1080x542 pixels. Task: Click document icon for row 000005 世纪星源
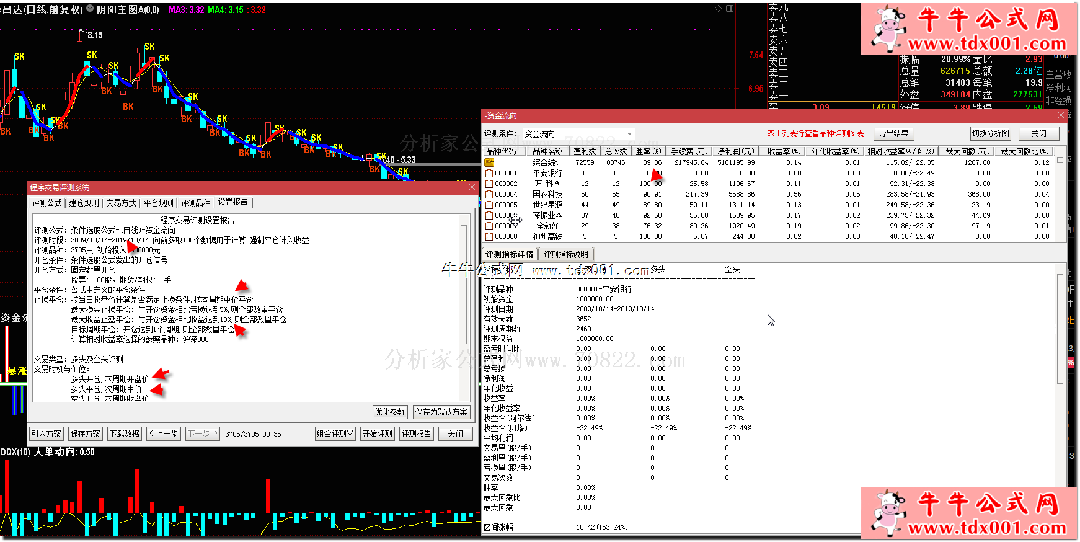489,205
